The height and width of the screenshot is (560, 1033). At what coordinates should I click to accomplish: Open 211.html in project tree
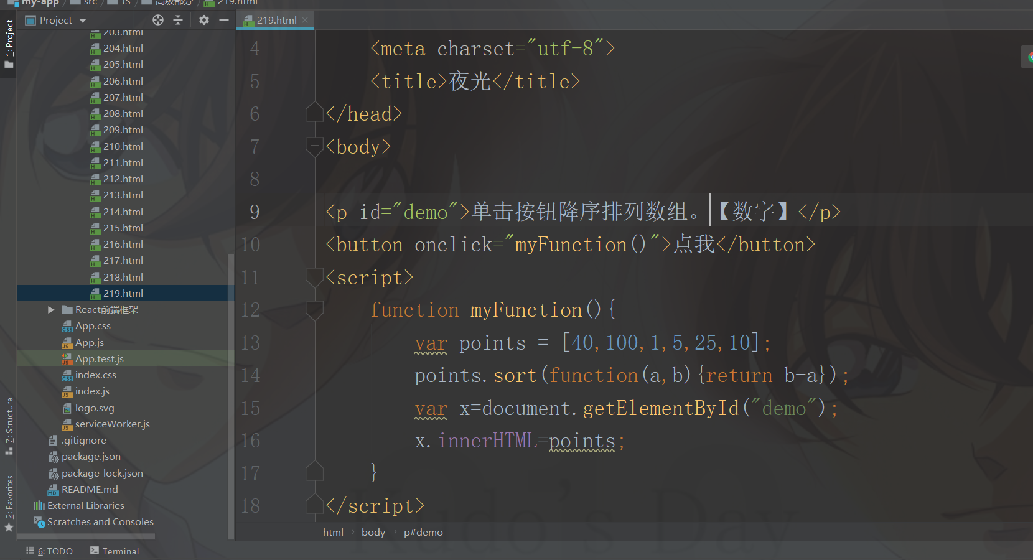117,163
